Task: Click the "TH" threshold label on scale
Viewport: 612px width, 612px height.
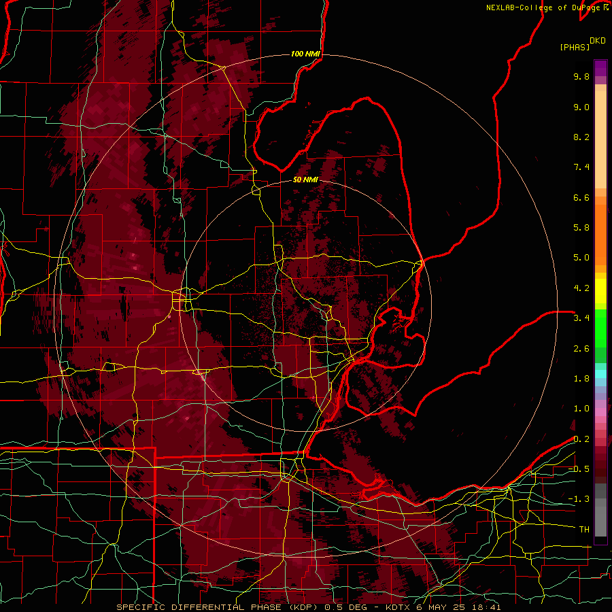Action: click(x=584, y=530)
